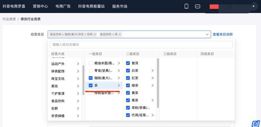Expand the 茶 row arrow
261x127 pixels.
pyautogui.click(x=119, y=85)
